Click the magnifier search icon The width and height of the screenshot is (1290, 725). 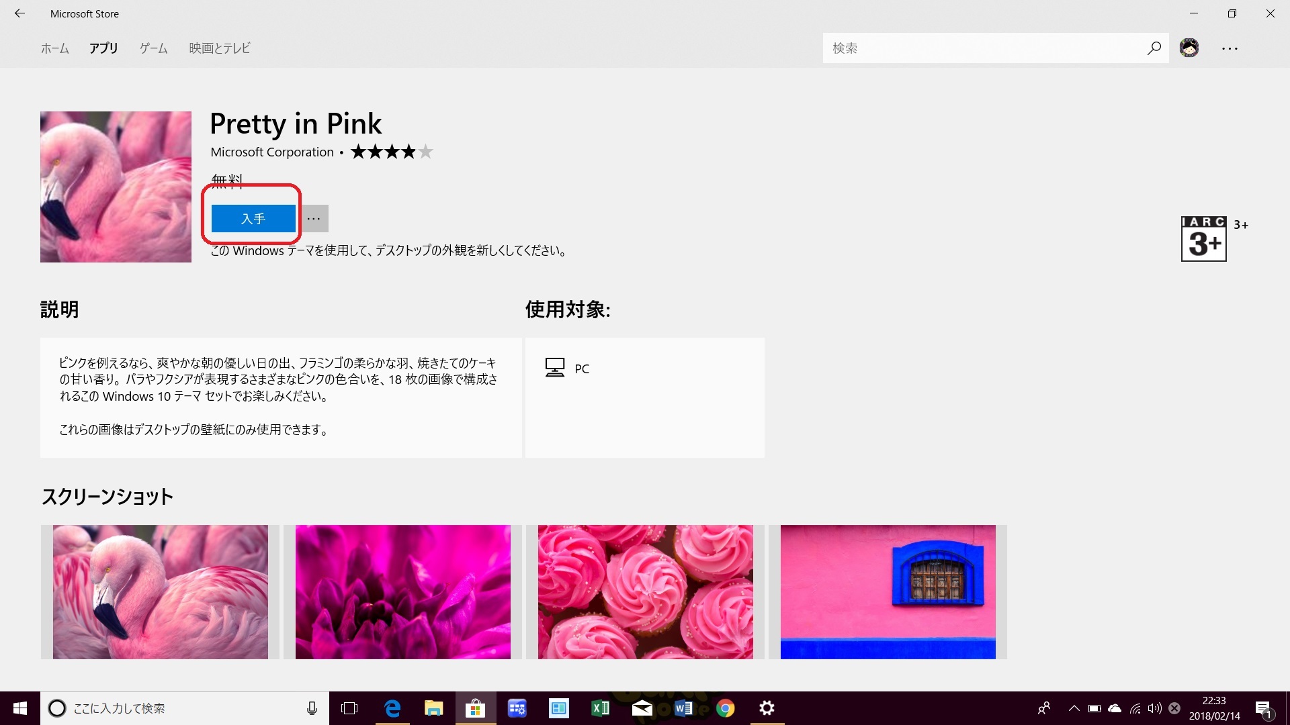click(x=1154, y=48)
